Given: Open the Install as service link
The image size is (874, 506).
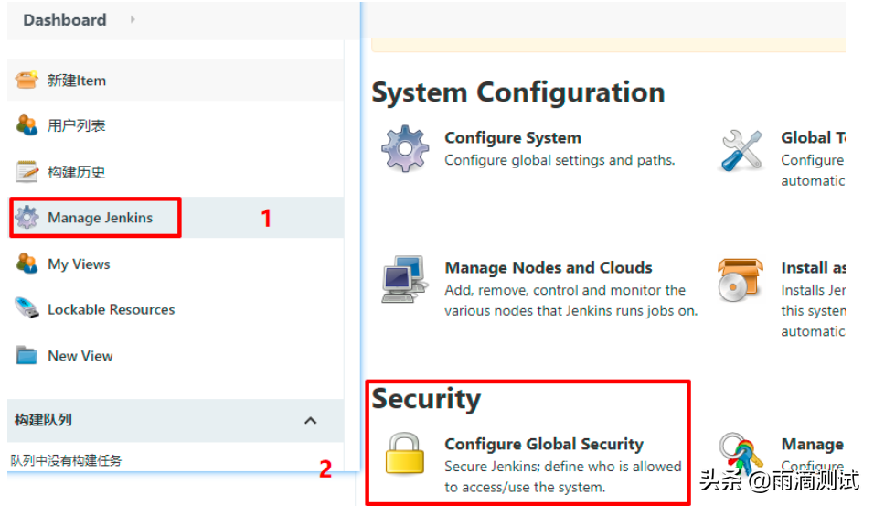Looking at the screenshot, I should pos(813,267).
